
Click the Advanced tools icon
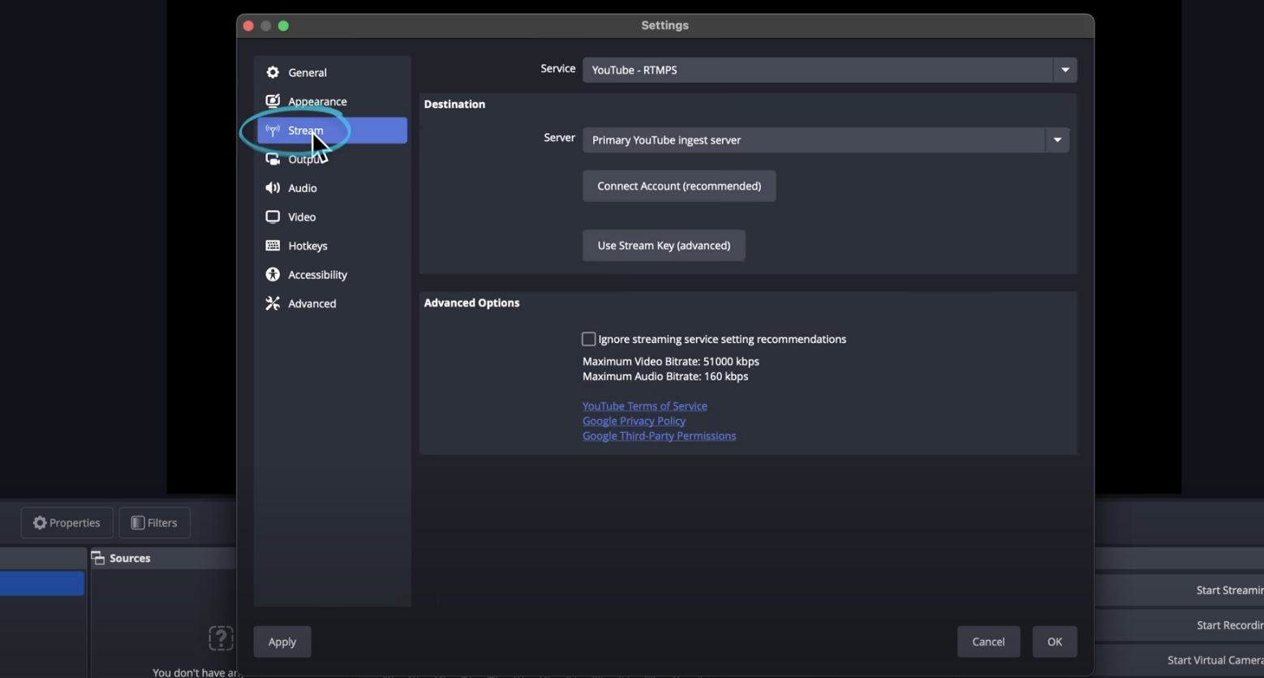[273, 303]
